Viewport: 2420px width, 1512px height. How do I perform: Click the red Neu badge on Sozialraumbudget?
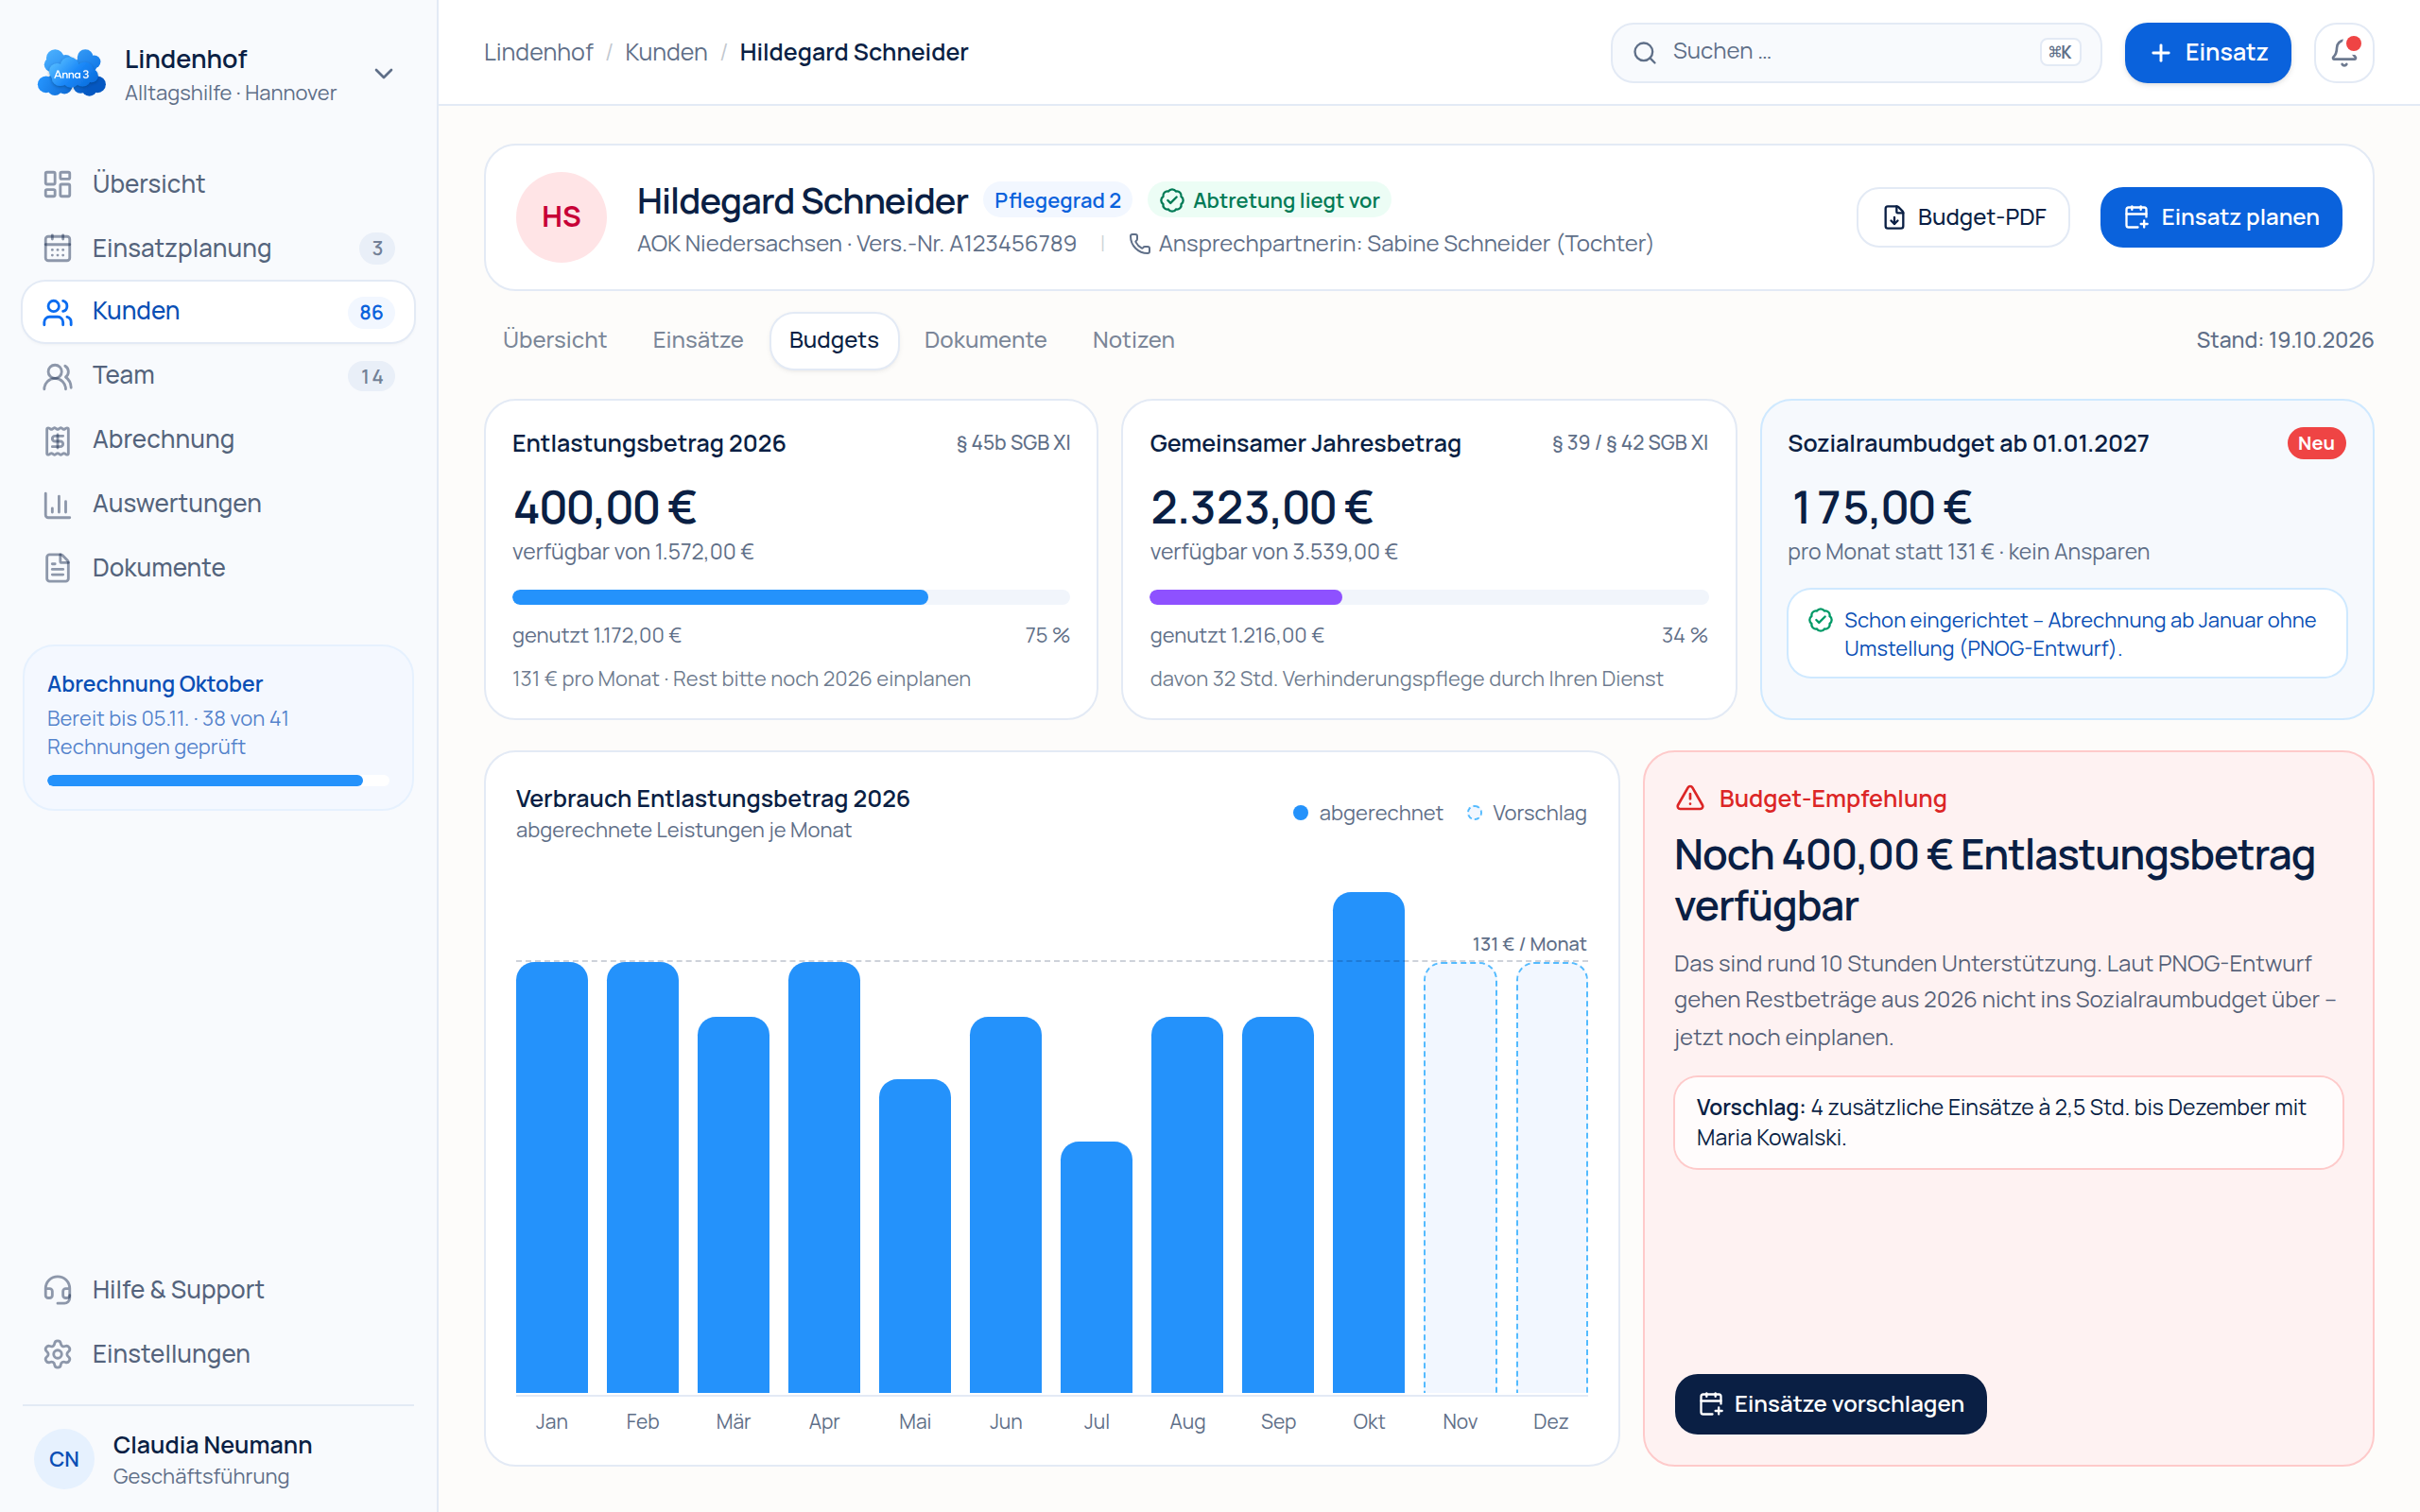[x=2315, y=443]
